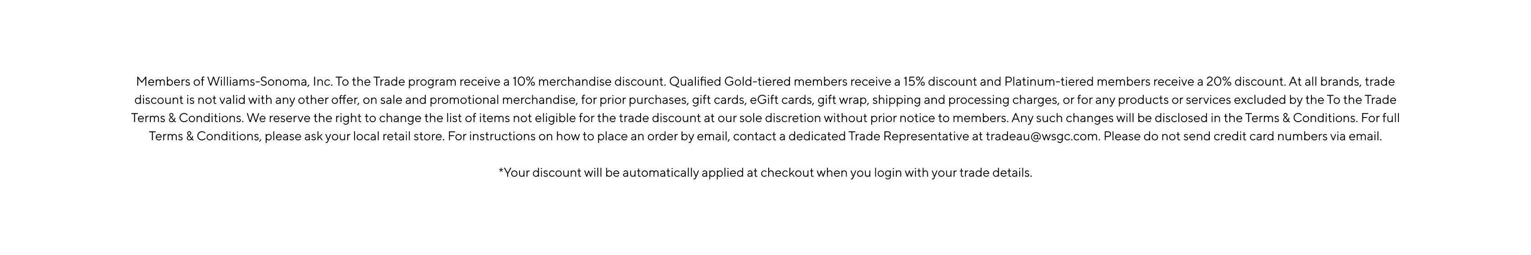Screen dimensions: 1531x255
Task: Click the 'Williams-Sonoma, Inc.' company name
Action: [270, 82]
